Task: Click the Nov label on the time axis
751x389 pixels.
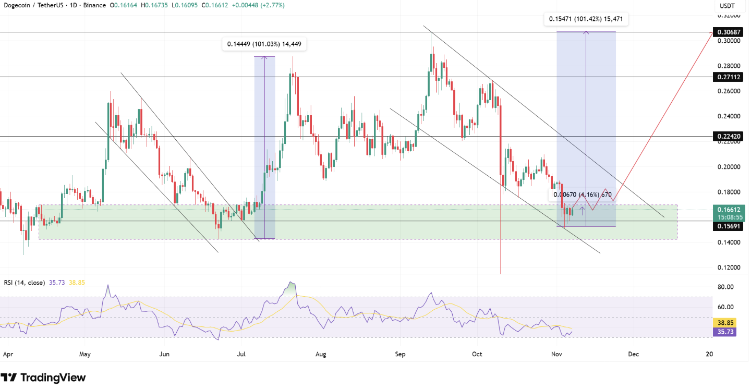Action: (556, 354)
